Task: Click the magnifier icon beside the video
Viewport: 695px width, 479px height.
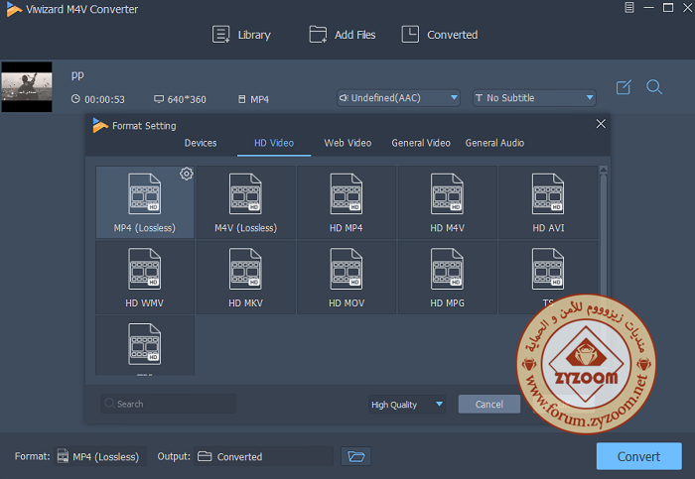Action: click(x=653, y=86)
